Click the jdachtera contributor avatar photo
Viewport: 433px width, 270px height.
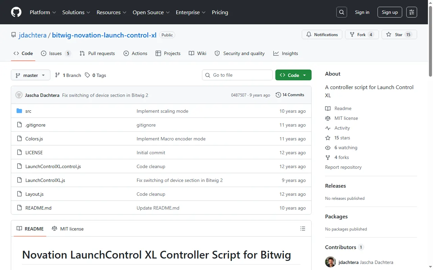click(x=331, y=262)
